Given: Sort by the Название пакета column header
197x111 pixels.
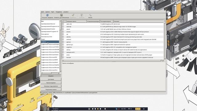Looking at the screenshot, I should point(76,21).
